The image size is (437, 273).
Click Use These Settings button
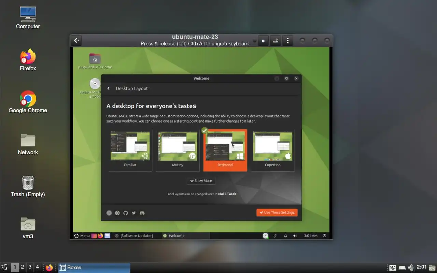coord(277,213)
